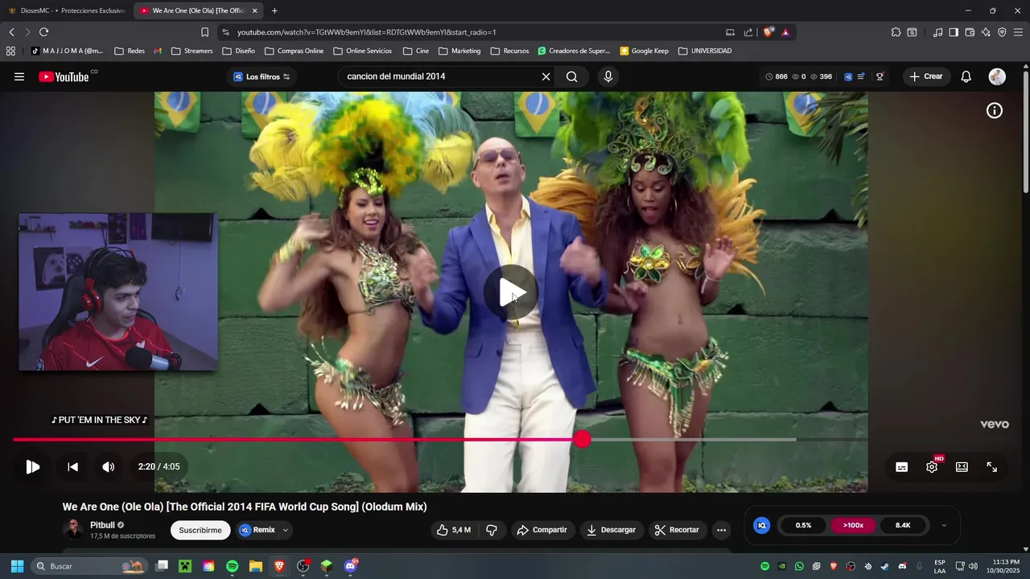Click the red progress bar scrubber knob
This screenshot has width=1030, height=579.
[583, 439]
